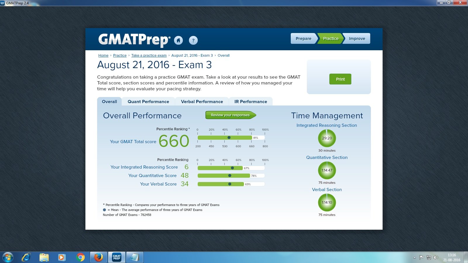Click the Print button

click(340, 79)
